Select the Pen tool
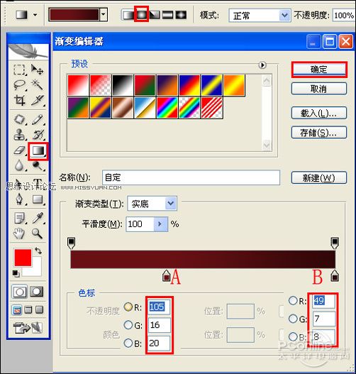This screenshot has height=374, width=356. [x=19, y=199]
